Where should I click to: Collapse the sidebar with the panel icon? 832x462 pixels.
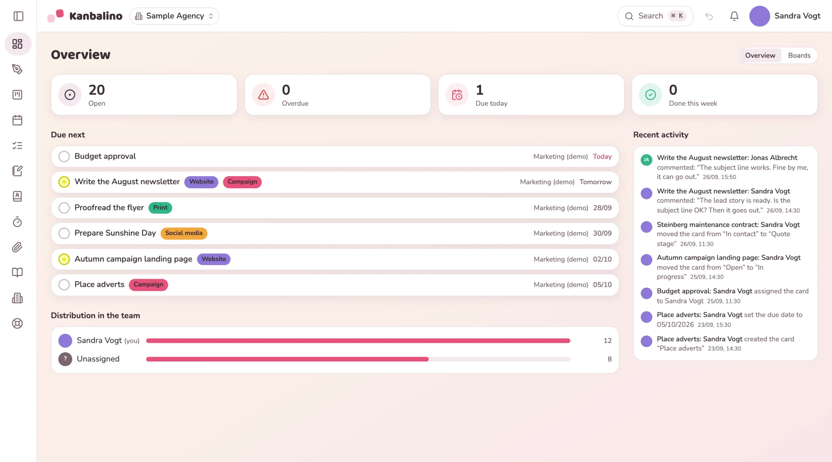click(18, 16)
